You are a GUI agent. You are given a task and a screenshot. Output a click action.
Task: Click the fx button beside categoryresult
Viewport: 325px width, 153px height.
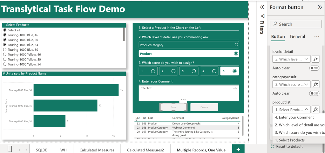[x=315, y=84]
